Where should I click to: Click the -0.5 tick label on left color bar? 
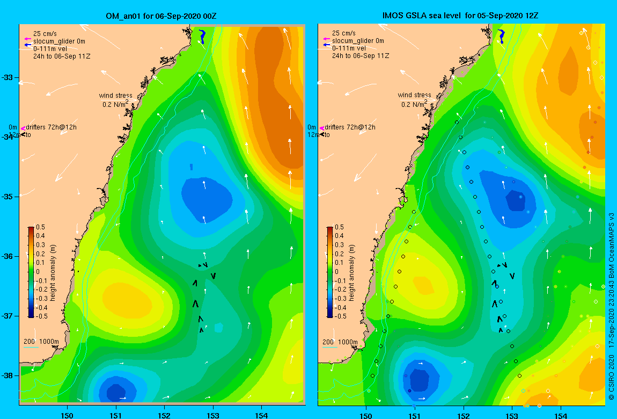pyautogui.click(x=41, y=316)
